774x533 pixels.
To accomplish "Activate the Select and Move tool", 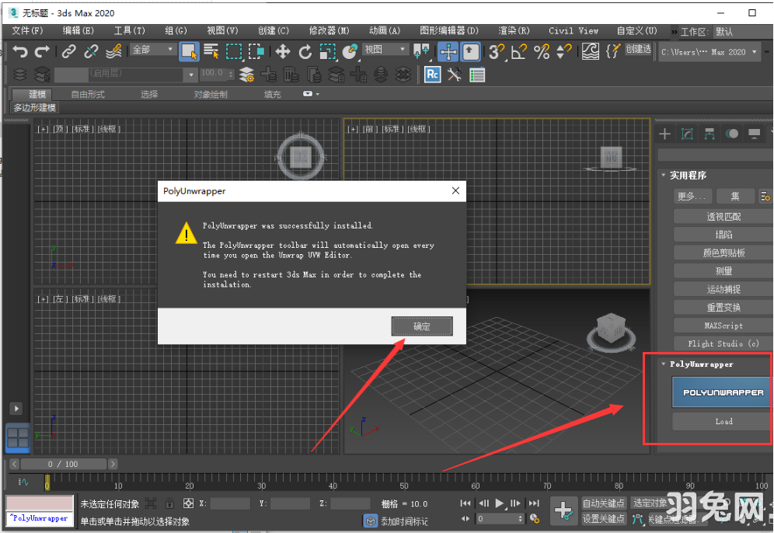I will click(282, 52).
